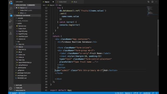Select App.js in src folder tree
The width and height of the screenshot is (167, 94).
(27, 47)
